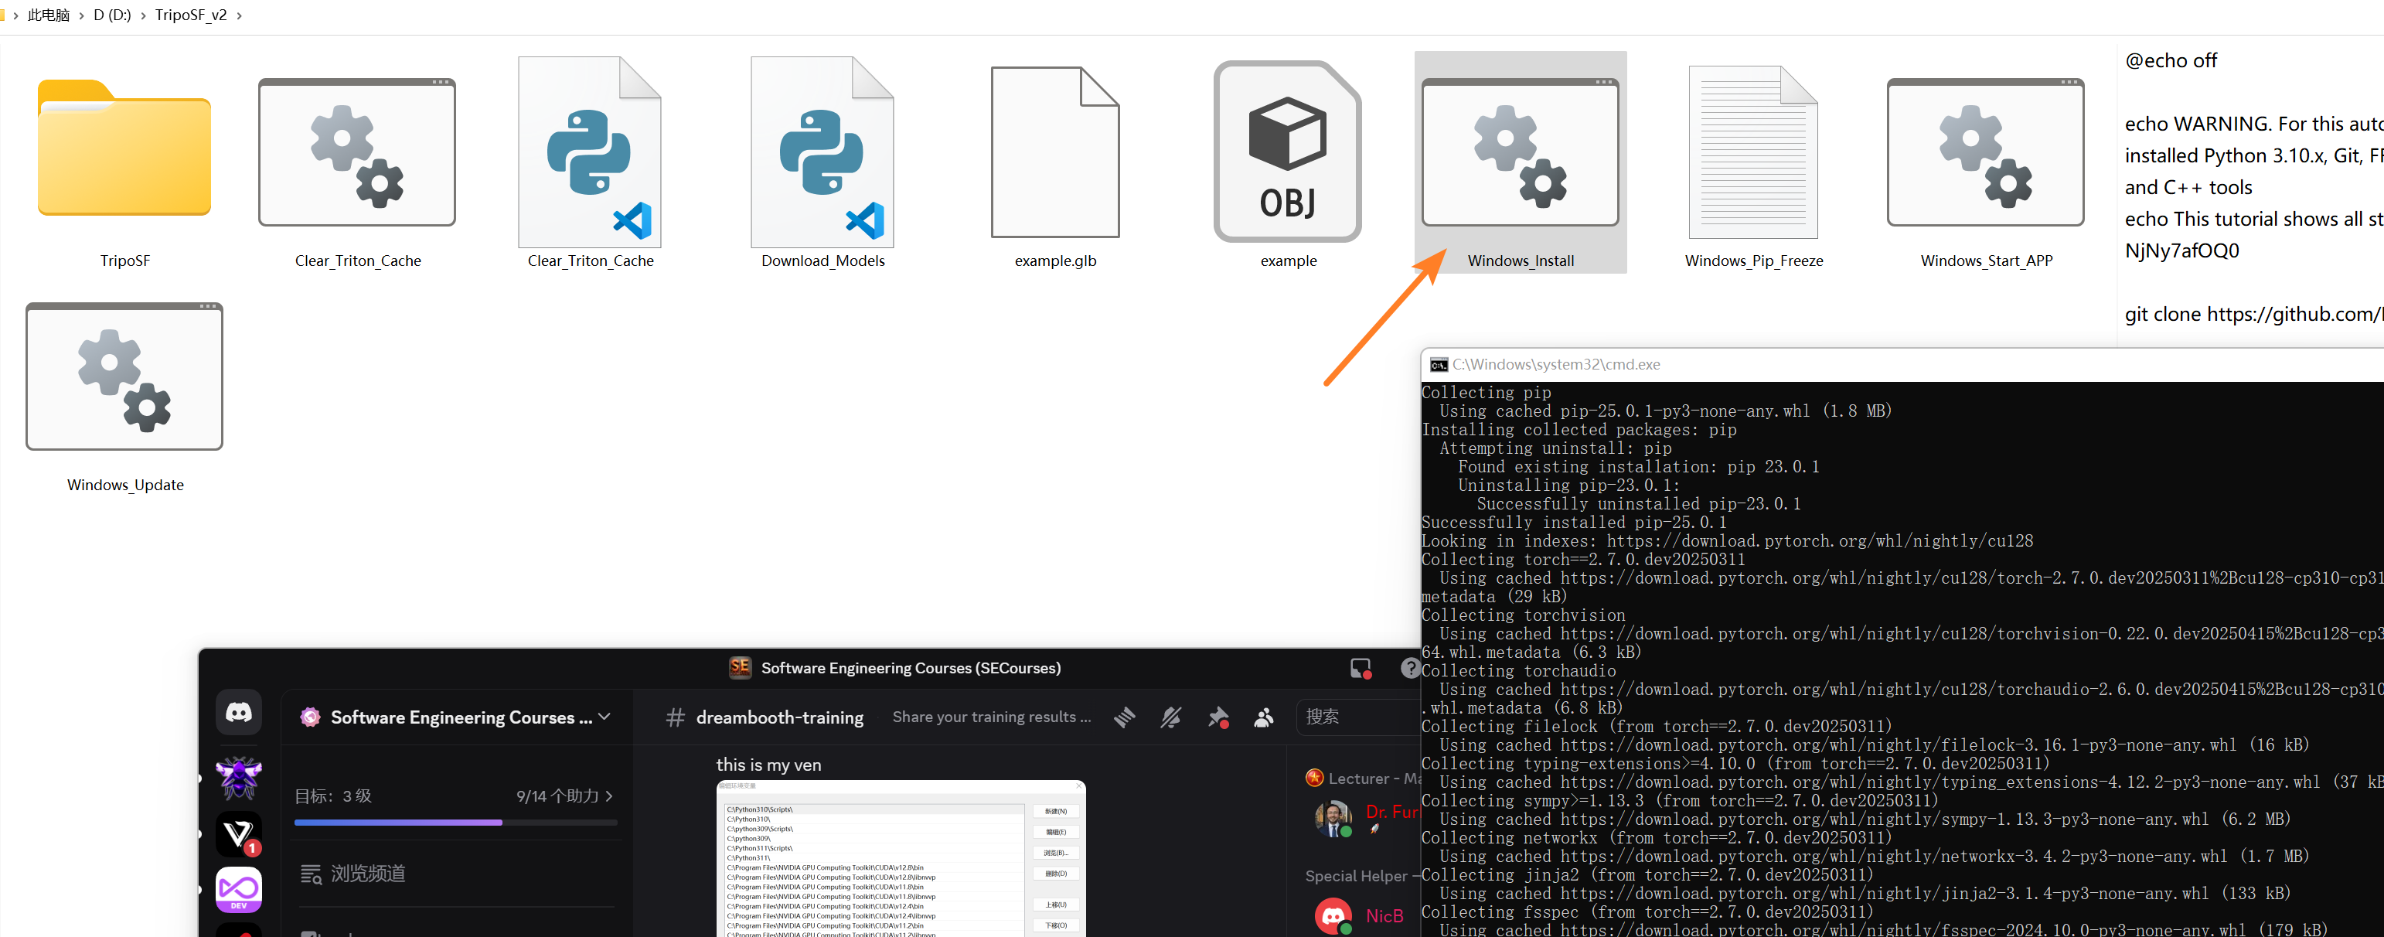Open the environment variables screenshot attachment
The width and height of the screenshot is (2384, 937).
click(900, 858)
